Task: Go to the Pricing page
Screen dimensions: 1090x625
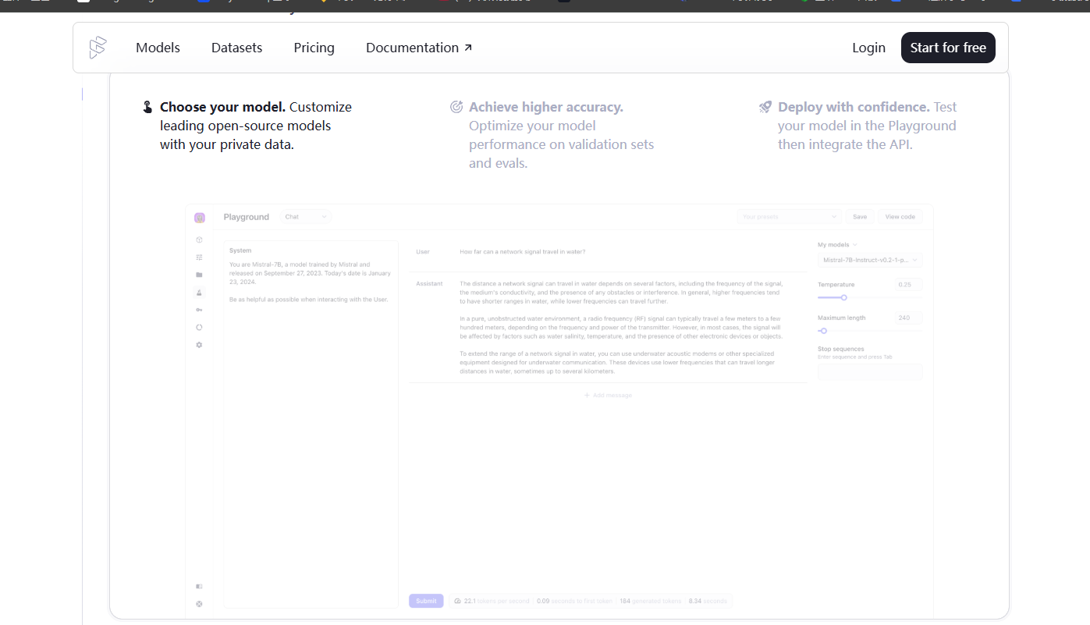Action: [314, 48]
